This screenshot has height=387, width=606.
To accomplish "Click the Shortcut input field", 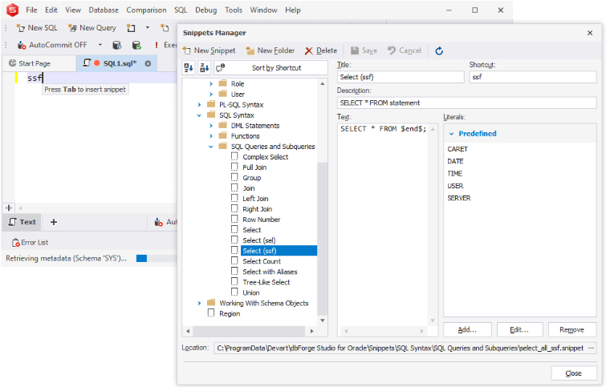I will point(533,77).
